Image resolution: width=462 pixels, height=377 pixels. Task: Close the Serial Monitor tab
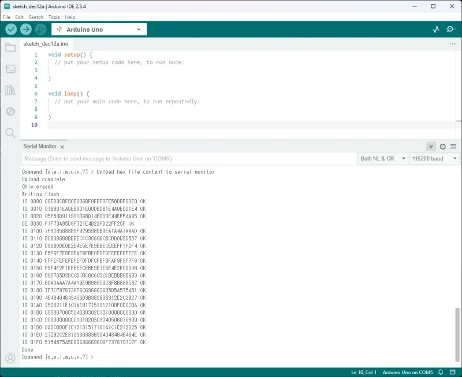coord(62,147)
